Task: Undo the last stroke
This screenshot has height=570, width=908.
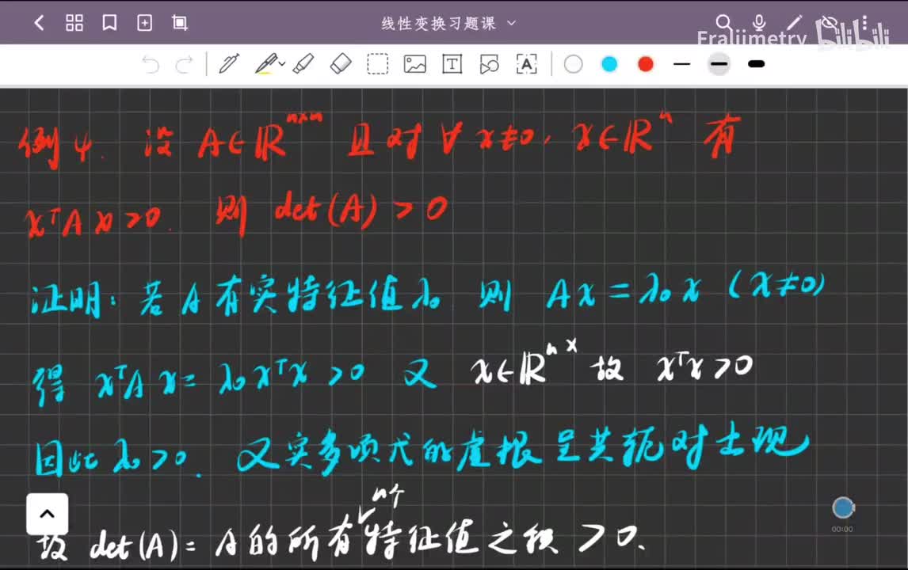Action: click(150, 64)
